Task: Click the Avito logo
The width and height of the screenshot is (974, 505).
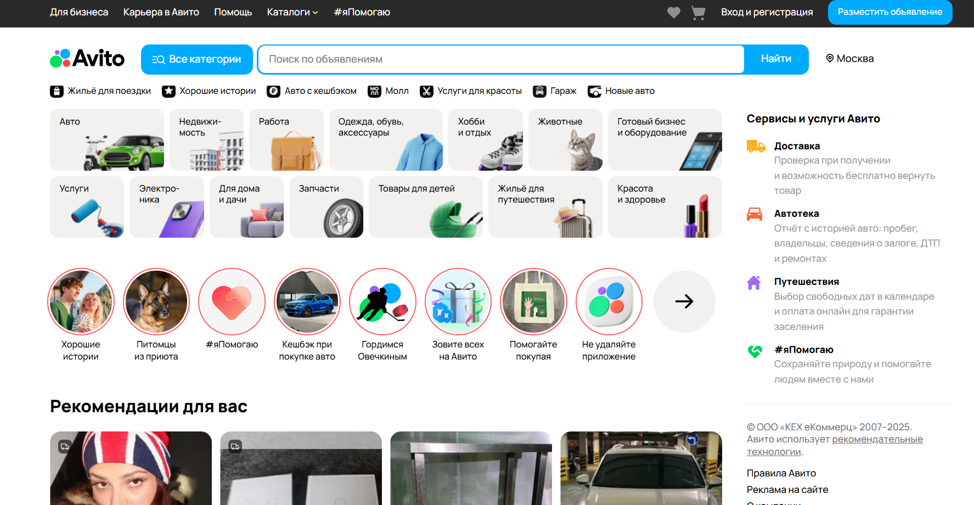Action: (x=87, y=59)
